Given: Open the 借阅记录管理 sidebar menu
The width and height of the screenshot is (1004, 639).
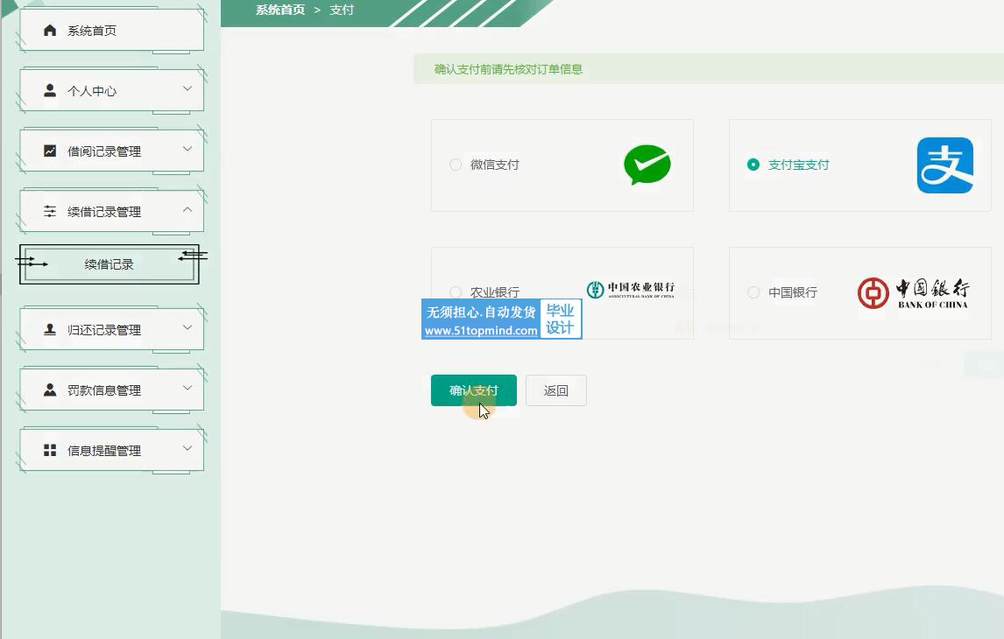Looking at the screenshot, I should 112,151.
